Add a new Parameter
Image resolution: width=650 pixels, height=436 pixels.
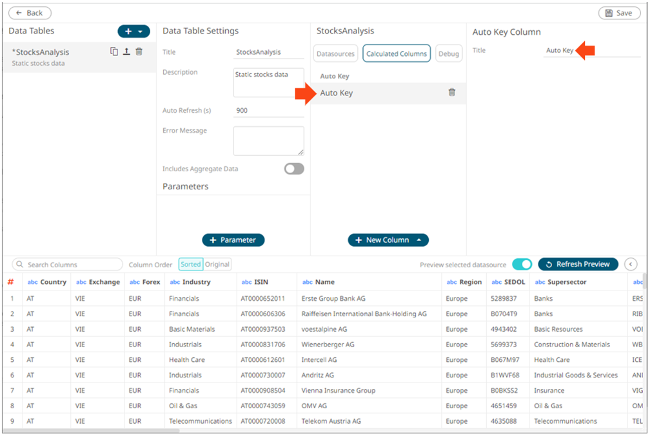tap(233, 240)
